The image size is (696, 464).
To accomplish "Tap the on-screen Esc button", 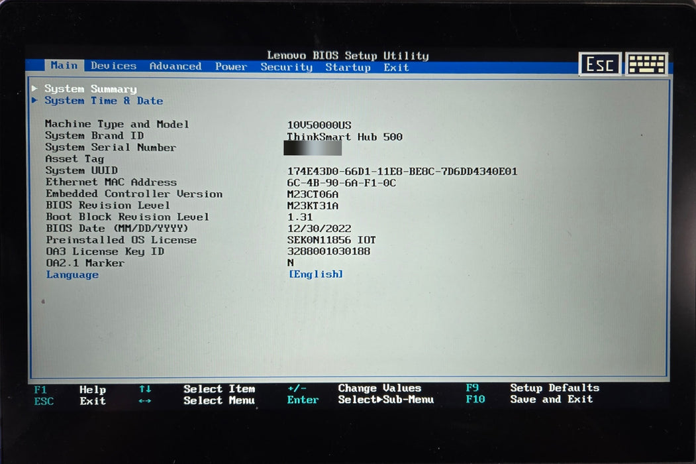I will (x=600, y=64).
